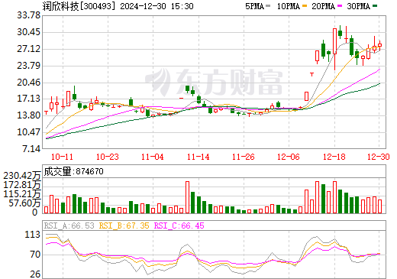Click the 17.13 price axis label
This screenshot has height=279, width=397.
29,99
